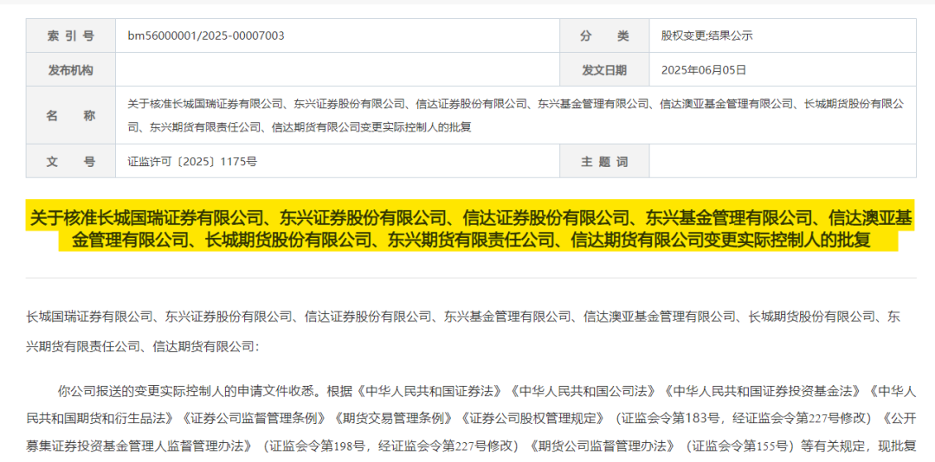This screenshot has width=935, height=462.
Task: Click the 主题词 label cell
Action: point(604,161)
